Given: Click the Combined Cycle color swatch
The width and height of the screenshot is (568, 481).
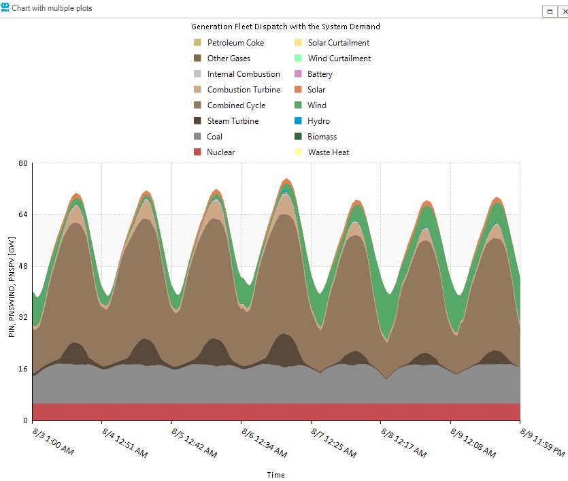Looking at the screenshot, I should pyautogui.click(x=197, y=105).
